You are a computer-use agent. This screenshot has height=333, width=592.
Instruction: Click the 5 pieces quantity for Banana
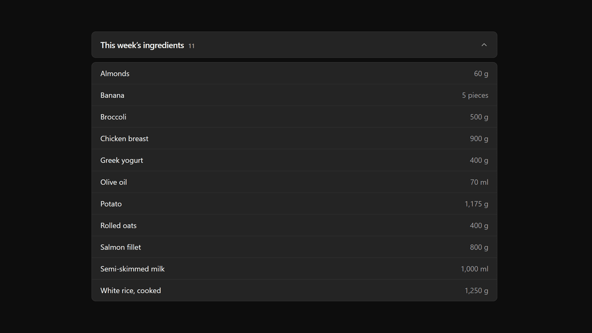[x=475, y=95]
